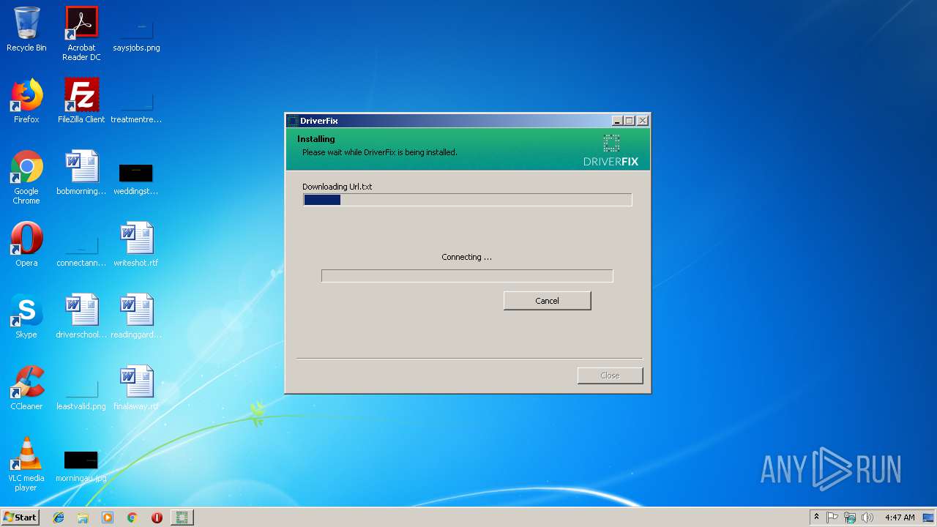This screenshot has height=527, width=937.
Task: Open VLC media player shortcut
Action: coord(26,464)
